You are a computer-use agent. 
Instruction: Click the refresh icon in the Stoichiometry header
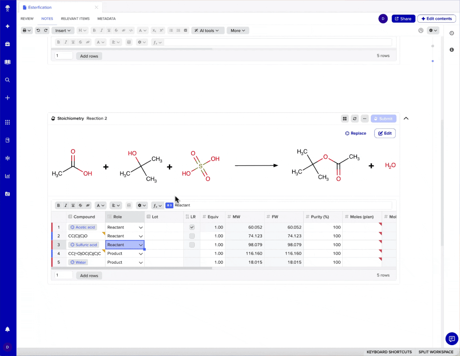pyautogui.click(x=355, y=119)
